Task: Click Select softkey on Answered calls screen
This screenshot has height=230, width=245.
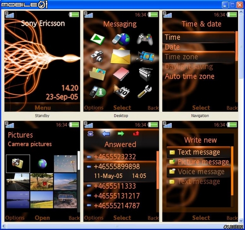Action: tap(122, 218)
